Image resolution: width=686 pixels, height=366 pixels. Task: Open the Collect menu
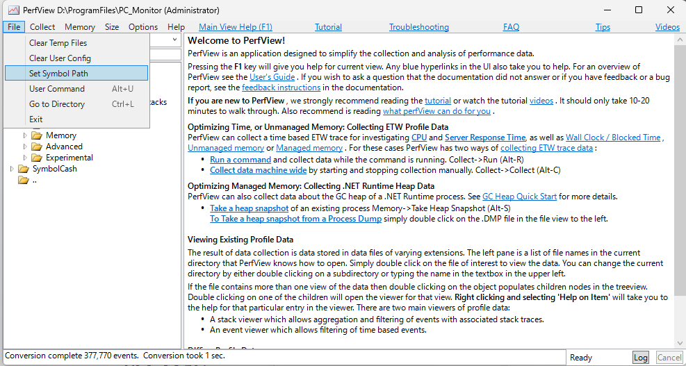coord(42,27)
